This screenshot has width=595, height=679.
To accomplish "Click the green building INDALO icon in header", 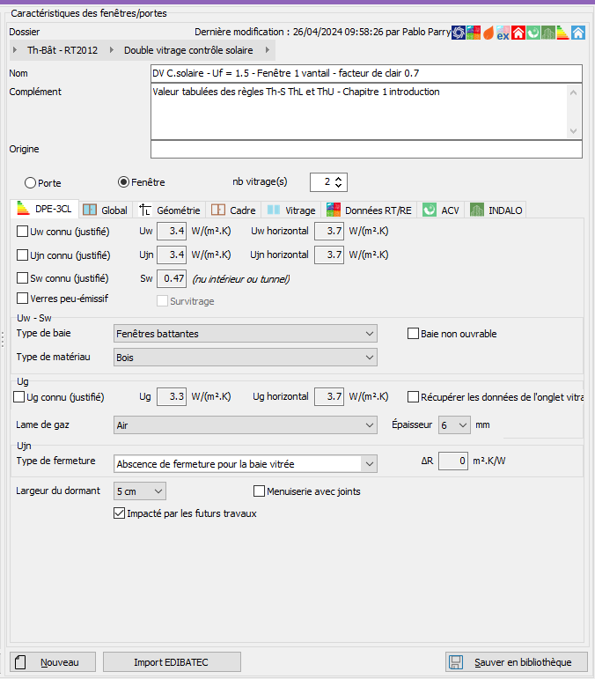I will 548,33.
